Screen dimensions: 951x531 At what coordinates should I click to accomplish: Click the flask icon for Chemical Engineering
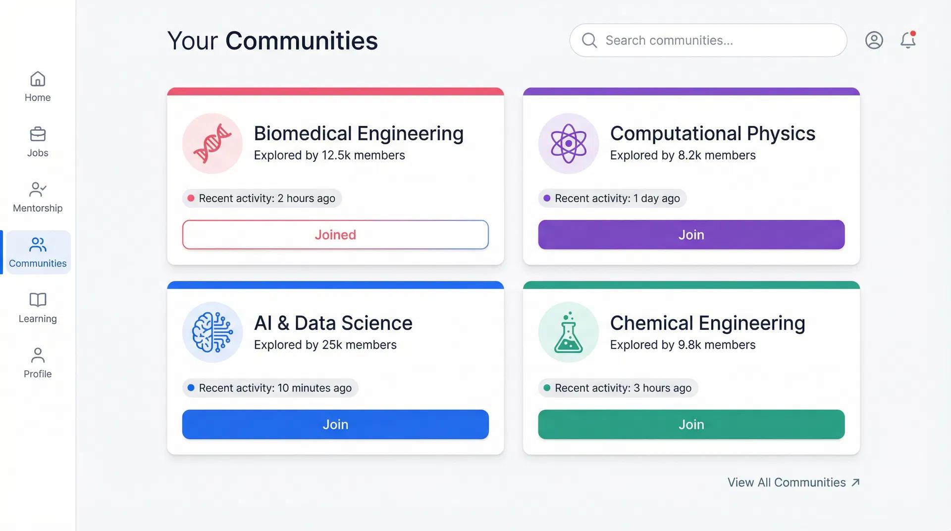[x=569, y=332]
